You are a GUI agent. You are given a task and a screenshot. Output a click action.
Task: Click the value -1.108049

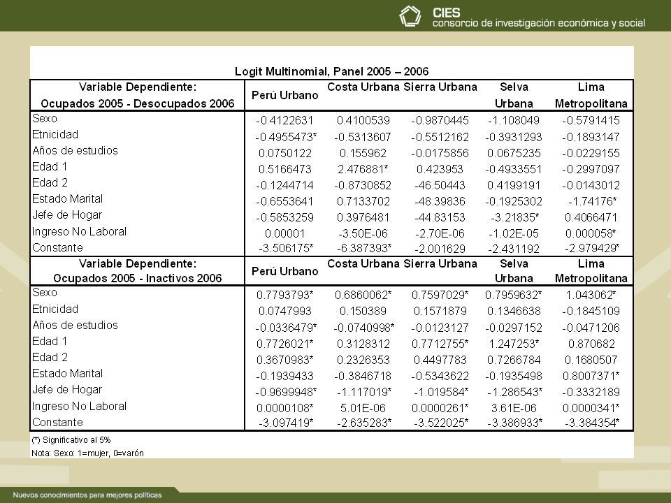[514, 121]
